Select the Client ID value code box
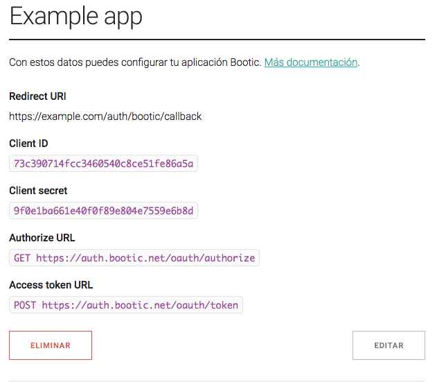 point(104,164)
